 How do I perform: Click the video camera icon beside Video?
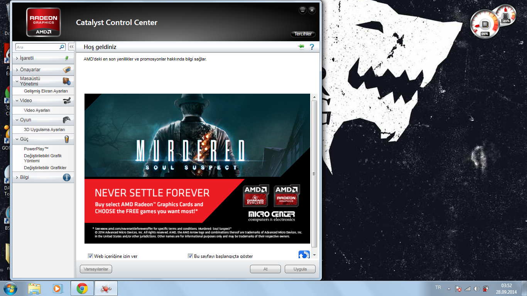pyautogui.click(x=67, y=101)
